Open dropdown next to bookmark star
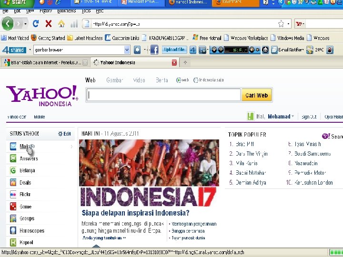 [x=289, y=24]
